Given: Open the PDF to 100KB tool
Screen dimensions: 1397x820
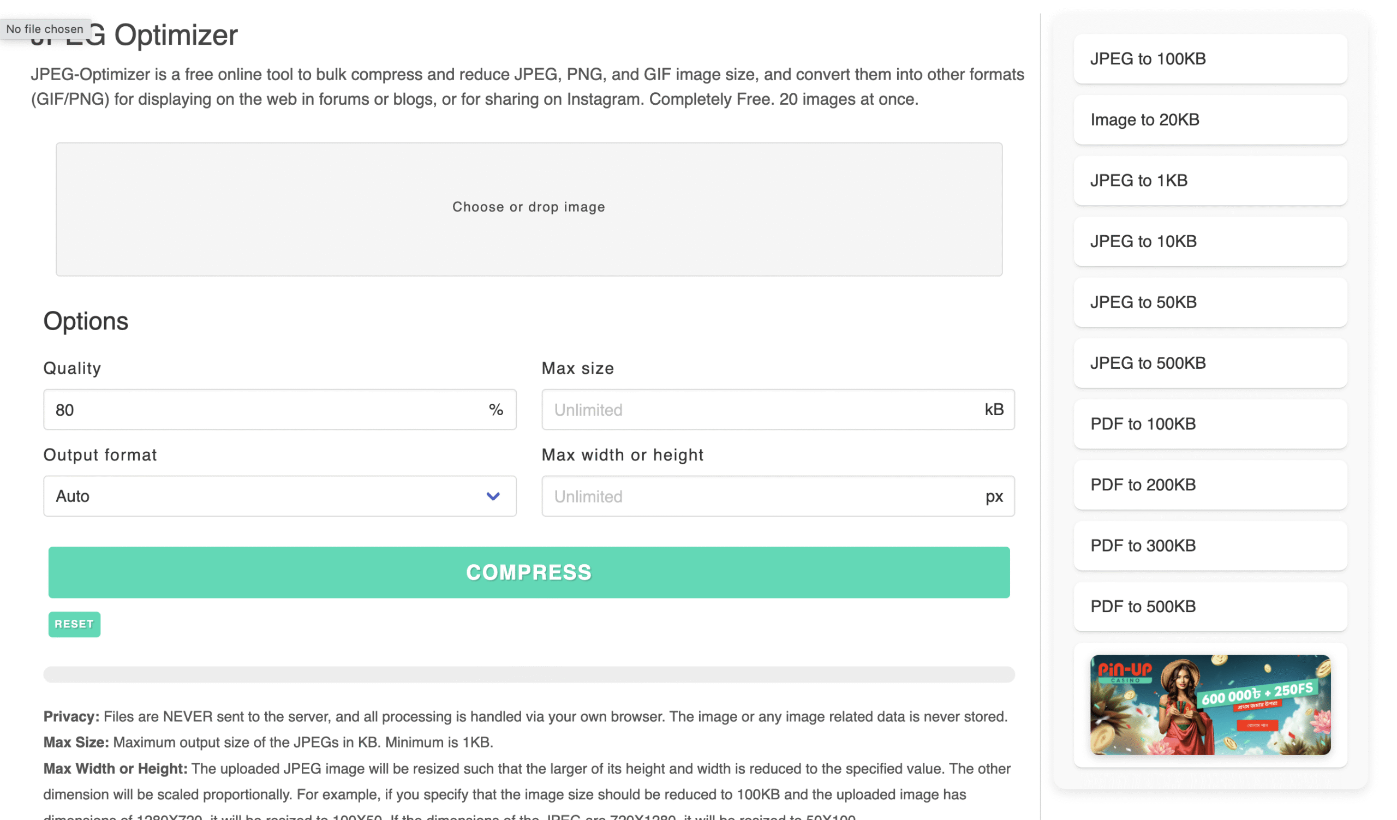Looking at the screenshot, I should (x=1211, y=424).
